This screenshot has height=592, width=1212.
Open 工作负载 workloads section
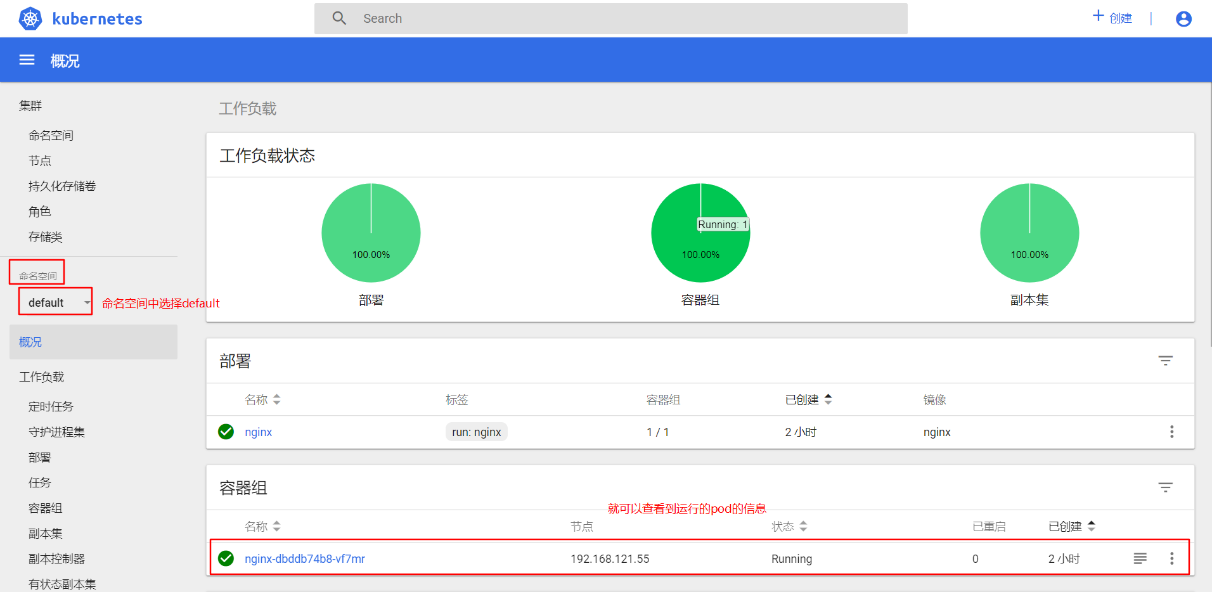pos(42,377)
